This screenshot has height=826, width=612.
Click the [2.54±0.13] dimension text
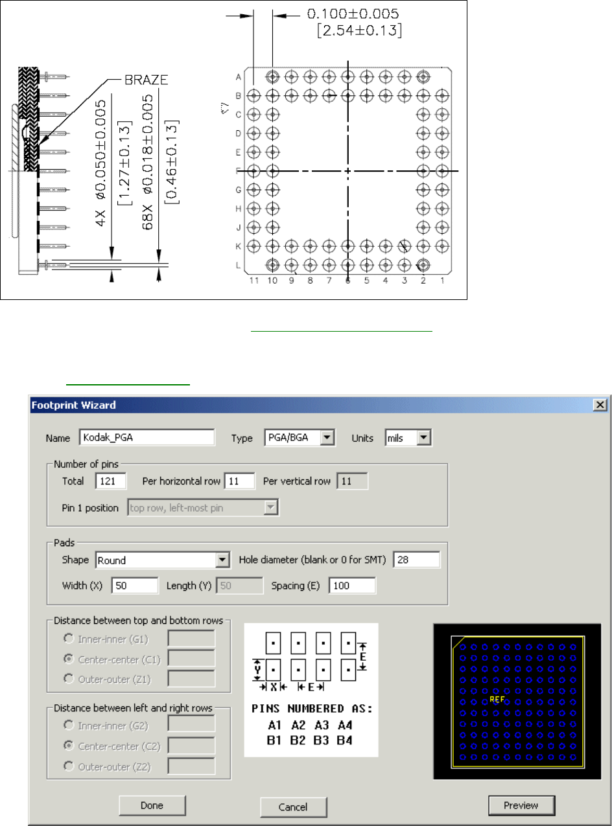pyautogui.click(x=359, y=31)
